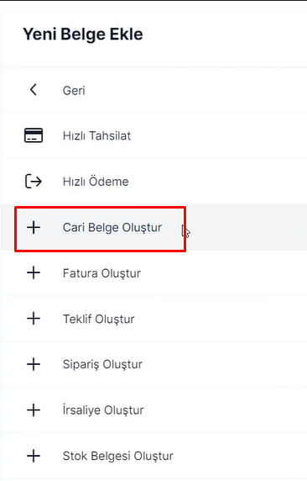The image size is (307, 481).
Task: Click the credit card icon for Hızlı Tahsilat
Action: tap(34, 135)
